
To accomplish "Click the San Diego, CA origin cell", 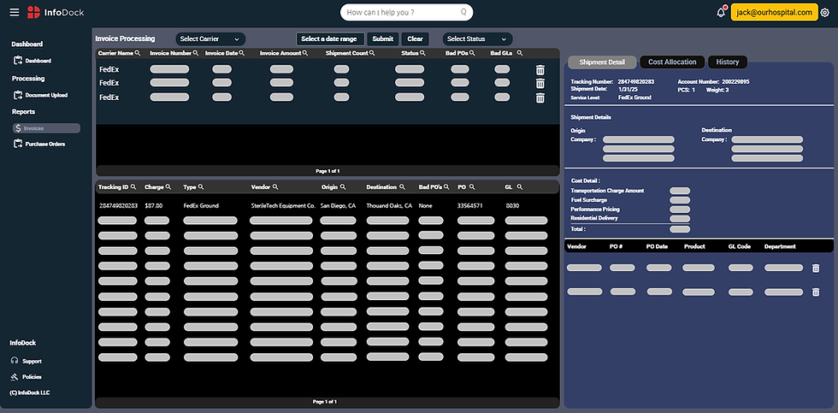I will 339,206.
